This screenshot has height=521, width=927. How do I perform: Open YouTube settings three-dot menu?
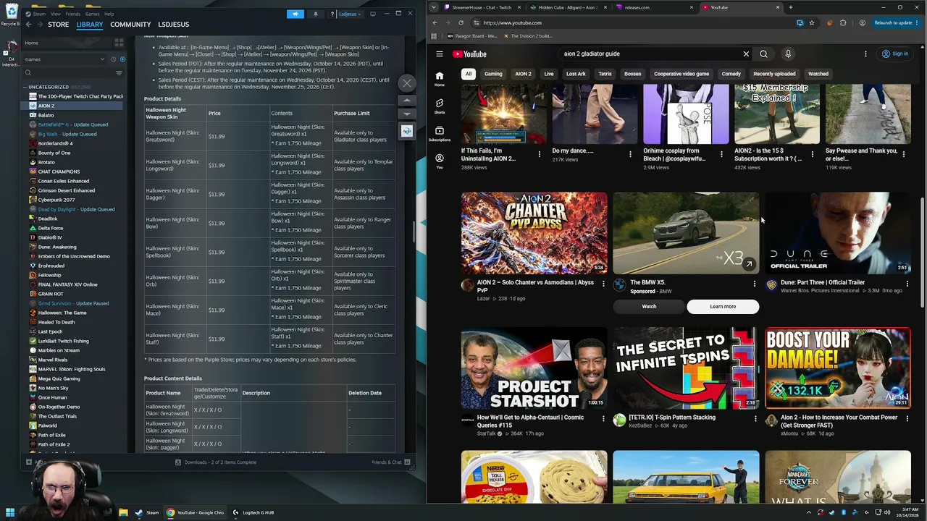(865, 54)
